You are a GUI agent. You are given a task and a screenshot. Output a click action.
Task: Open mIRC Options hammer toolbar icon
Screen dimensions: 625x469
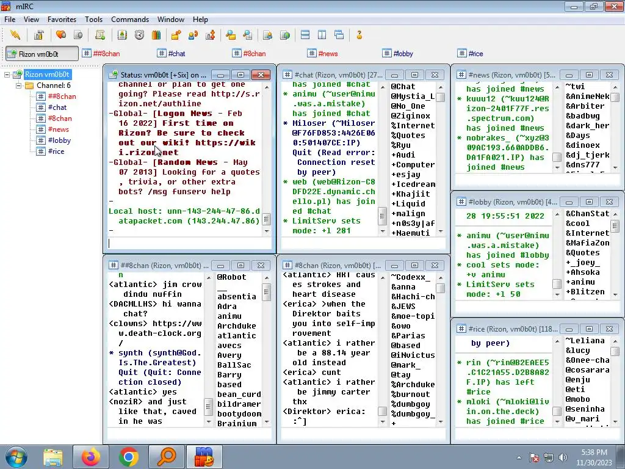click(38, 35)
